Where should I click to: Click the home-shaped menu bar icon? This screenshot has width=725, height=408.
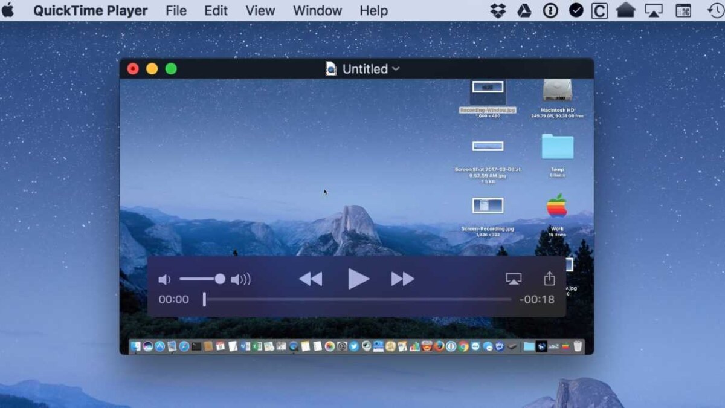[x=626, y=10]
